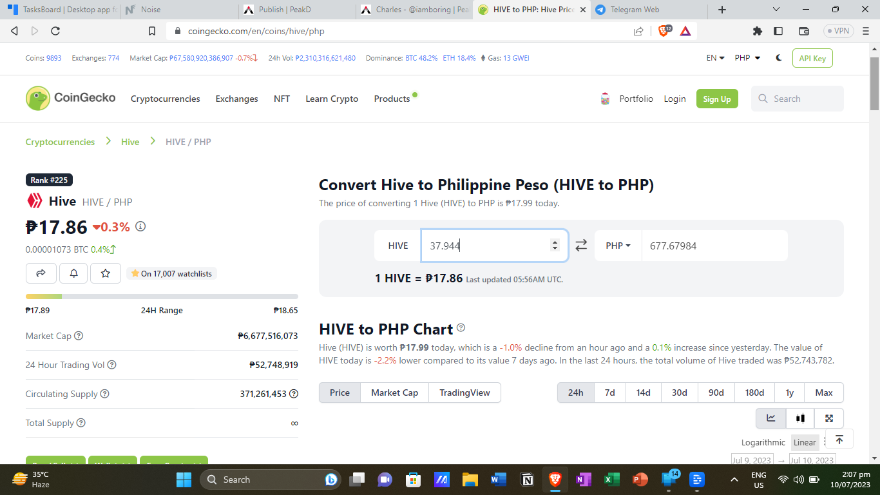
Task: Switch to the Telegram Web browser tab
Action: click(649, 10)
